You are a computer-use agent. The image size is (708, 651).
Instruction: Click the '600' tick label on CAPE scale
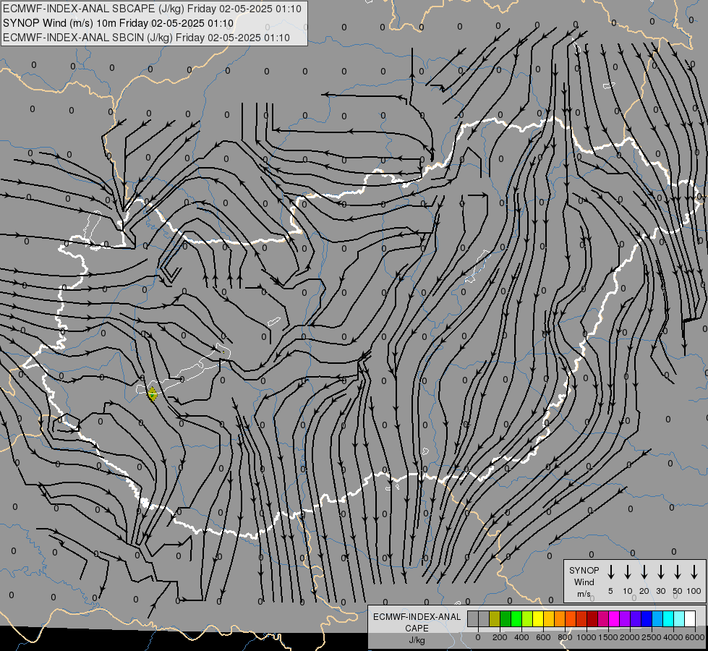pyautogui.click(x=543, y=637)
